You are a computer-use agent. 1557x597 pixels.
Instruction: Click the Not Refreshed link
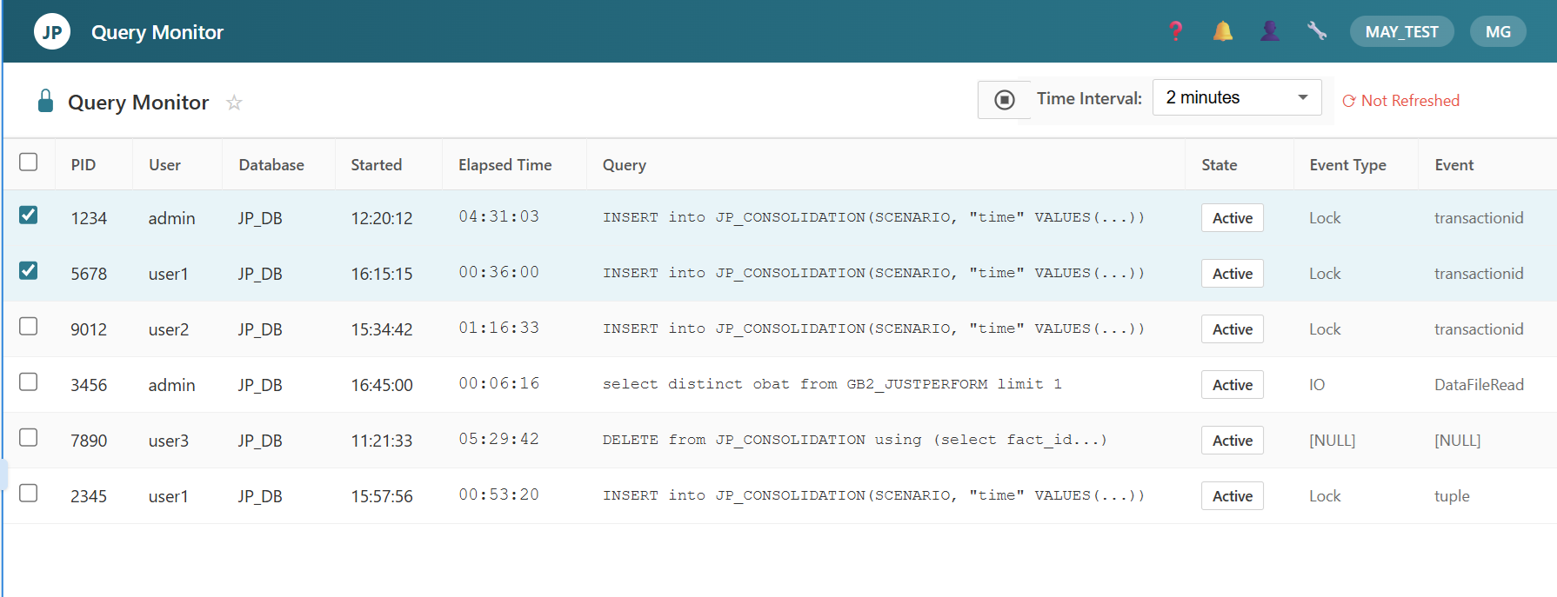pyautogui.click(x=1400, y=101)
